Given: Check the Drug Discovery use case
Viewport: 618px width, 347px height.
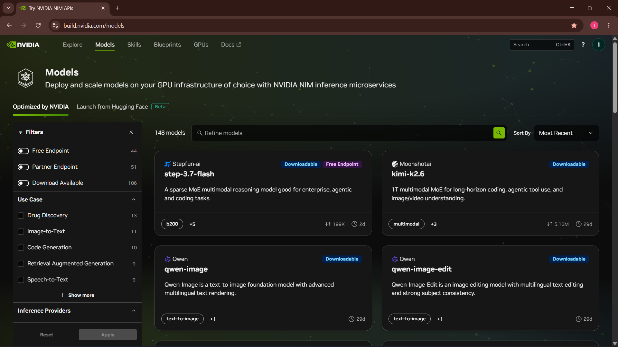Looking at the screenshot, I should [x=21, y=216].
